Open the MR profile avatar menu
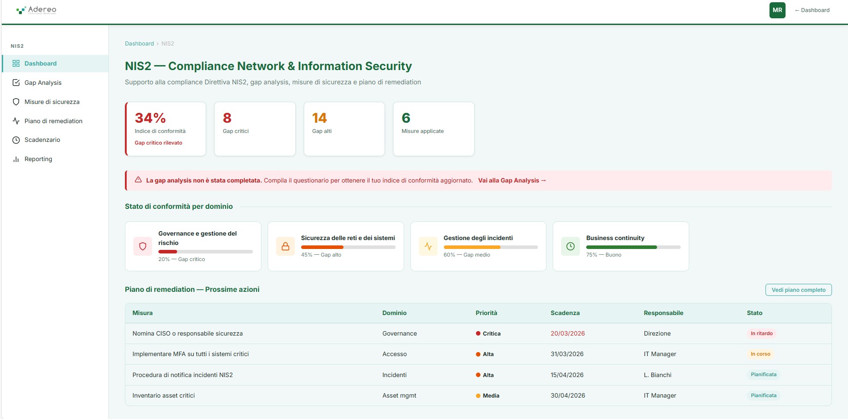The width and height of the screenshot is (848, 419). (777, 9)
